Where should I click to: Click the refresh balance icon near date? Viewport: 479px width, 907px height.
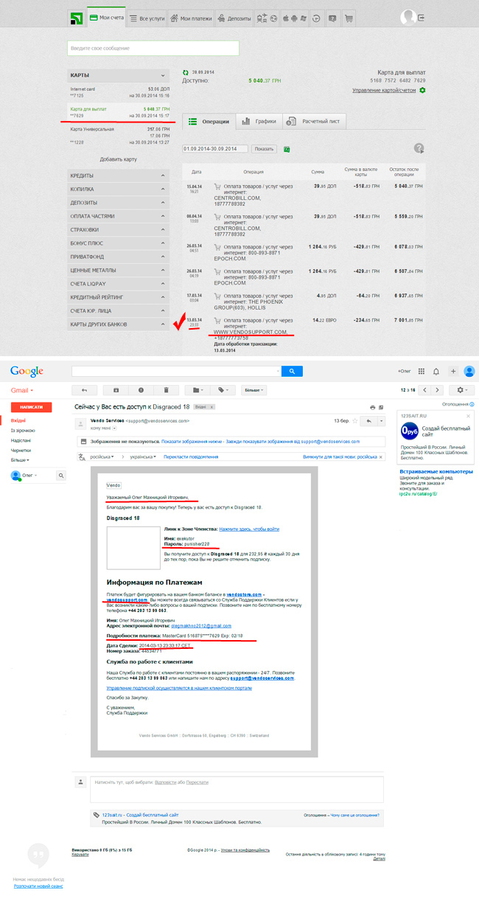(x=186, y=71)
